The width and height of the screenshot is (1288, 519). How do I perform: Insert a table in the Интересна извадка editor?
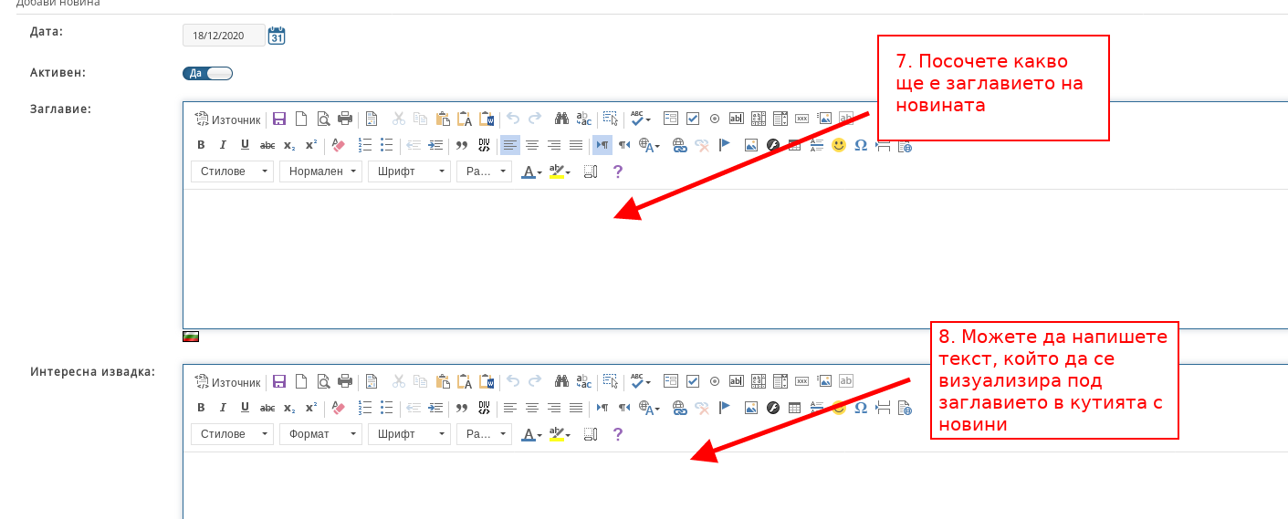coord(794,408)
